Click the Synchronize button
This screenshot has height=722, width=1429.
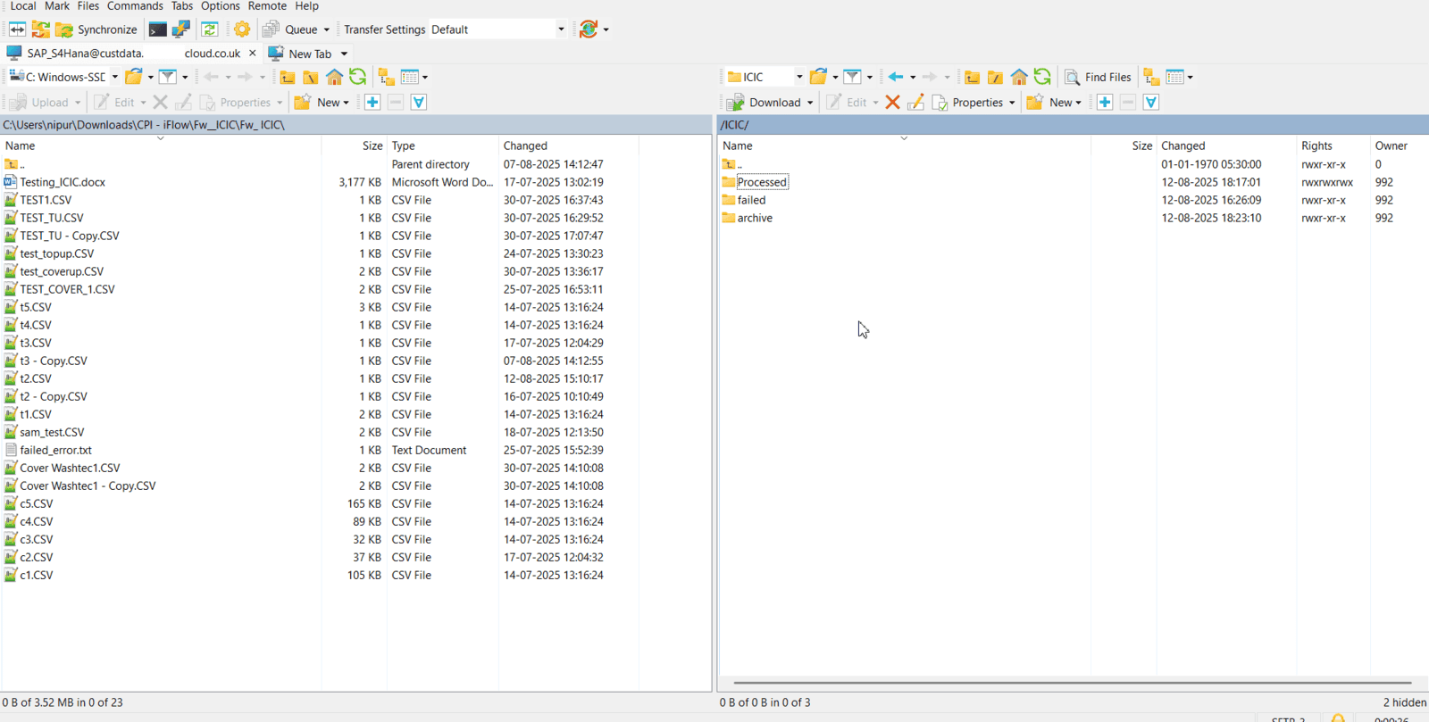pos(96,29)
